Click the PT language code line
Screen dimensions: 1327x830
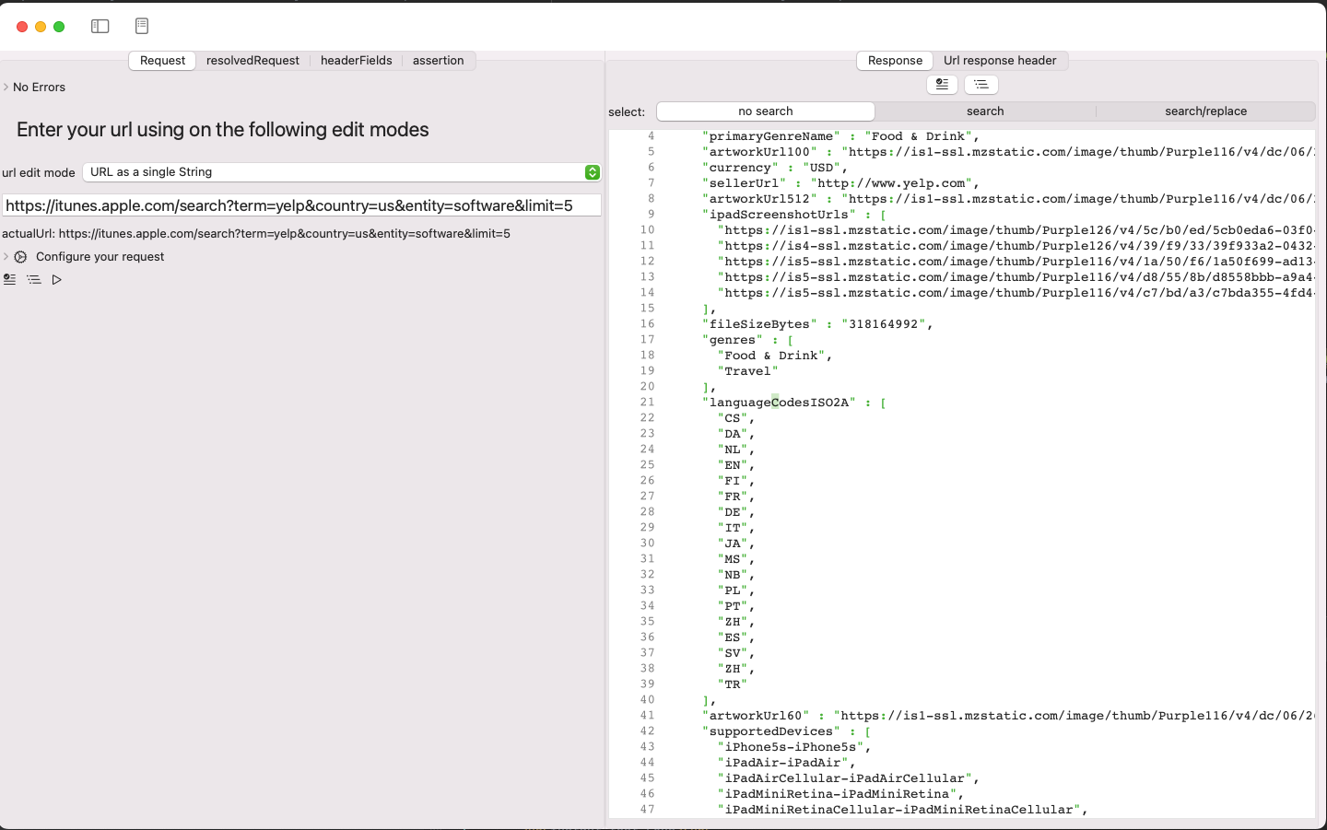click(x=736, y=606)
